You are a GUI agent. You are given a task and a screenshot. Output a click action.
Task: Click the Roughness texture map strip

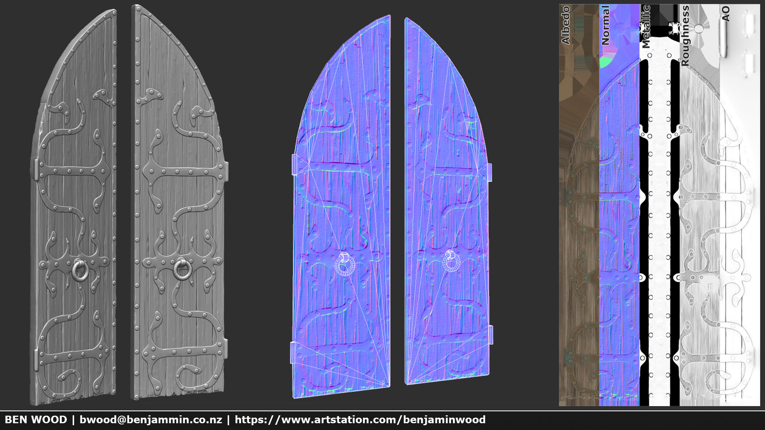pos(699,205)
